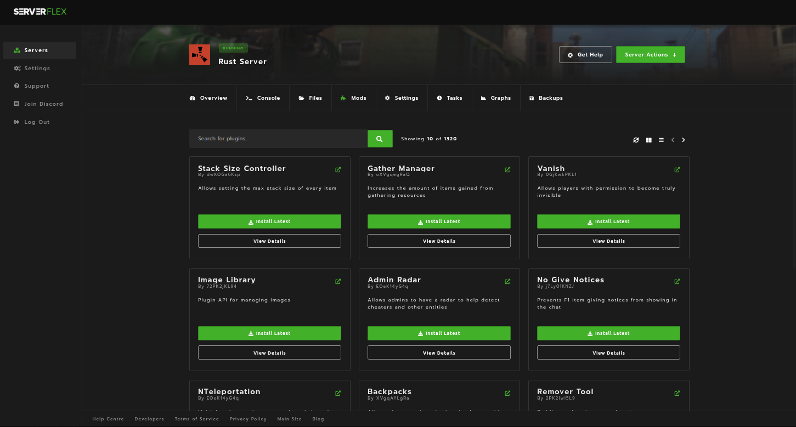
Task: Select the grid view icon
Action: click(649, 140)
